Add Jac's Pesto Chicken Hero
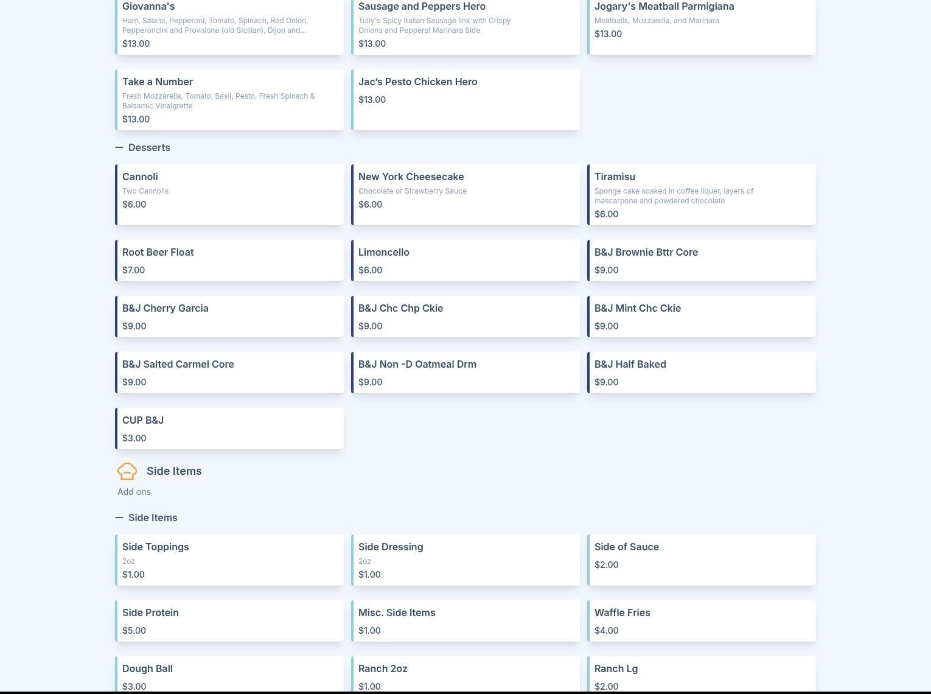Viewport: 931px width, 694px height. (x=465, y=100)
